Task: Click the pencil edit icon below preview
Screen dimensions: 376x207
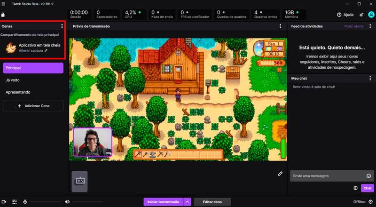Action: [280, 174]
